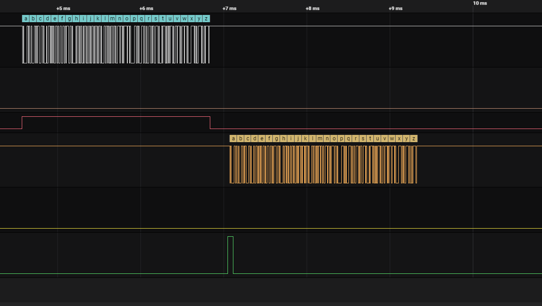Select the 'z' annotation on the orange decode row
Screen dimensions: 542x306
[x=414, y=139]
